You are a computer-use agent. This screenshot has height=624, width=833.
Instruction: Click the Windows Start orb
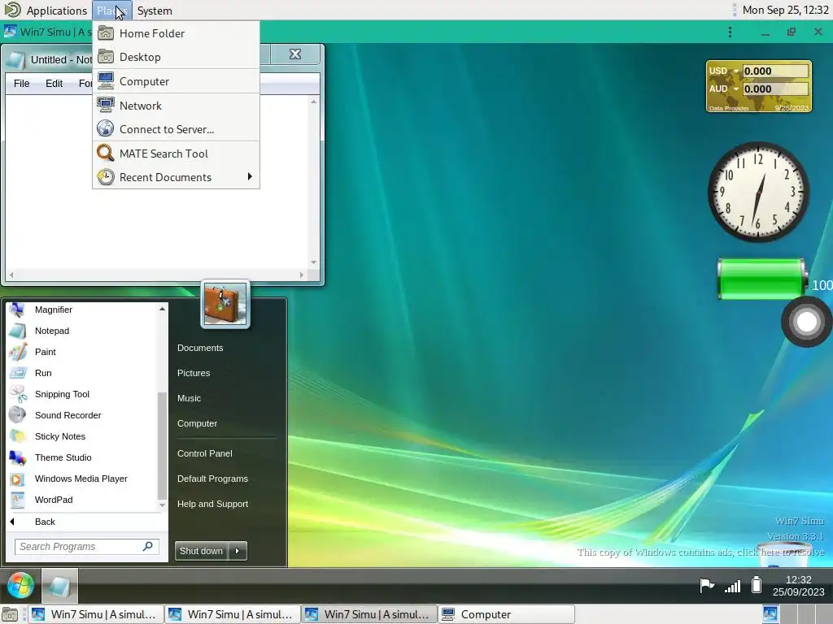(x=20, y=585)
